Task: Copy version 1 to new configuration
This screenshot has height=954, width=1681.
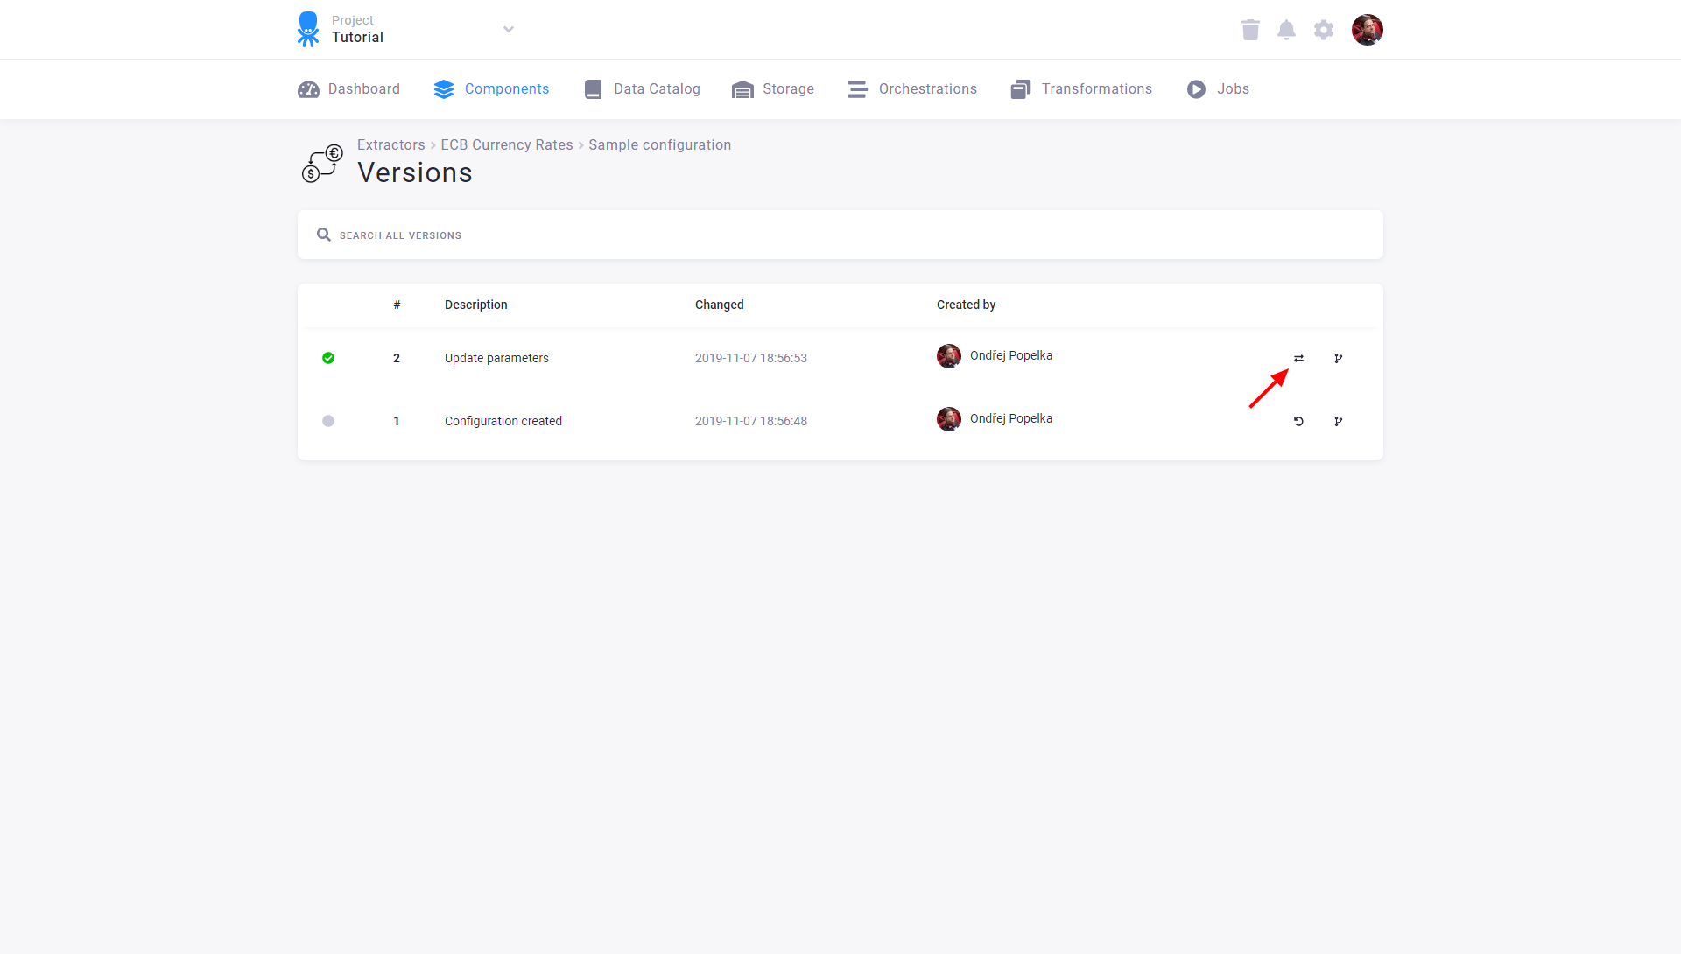Action: pyautogui.click(x=1338, y=421)
